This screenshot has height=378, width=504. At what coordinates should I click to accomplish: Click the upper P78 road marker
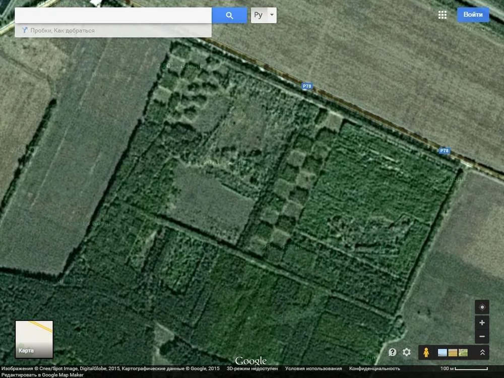pyautogui.click(x=307, y=86)
